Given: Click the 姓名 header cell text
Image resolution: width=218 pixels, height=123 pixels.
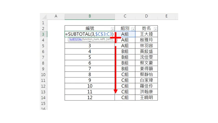Looking at the screenshot, I should (x=146, y=28).
